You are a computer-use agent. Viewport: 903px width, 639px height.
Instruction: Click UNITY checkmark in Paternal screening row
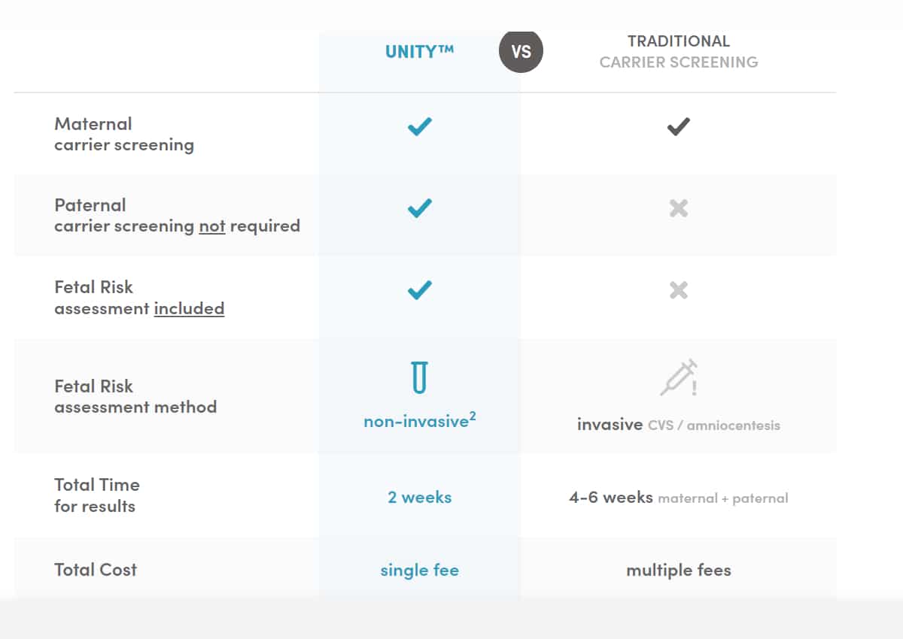(419, 208)
